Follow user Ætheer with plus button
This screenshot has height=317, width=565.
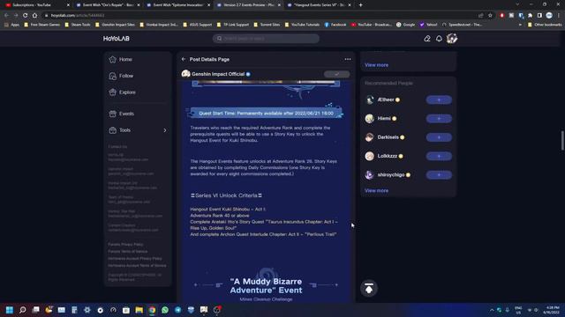[x=439, y=100]
